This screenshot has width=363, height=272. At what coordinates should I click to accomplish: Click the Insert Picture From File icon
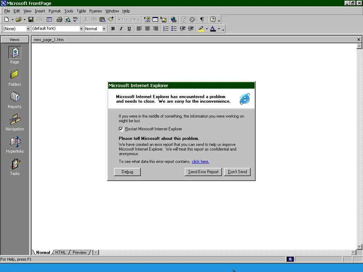click(163, 20)
